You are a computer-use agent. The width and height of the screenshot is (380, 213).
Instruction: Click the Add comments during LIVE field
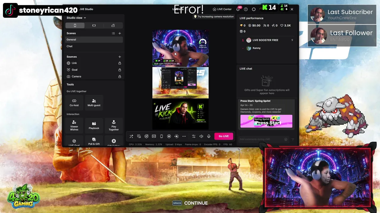point(261,139)
